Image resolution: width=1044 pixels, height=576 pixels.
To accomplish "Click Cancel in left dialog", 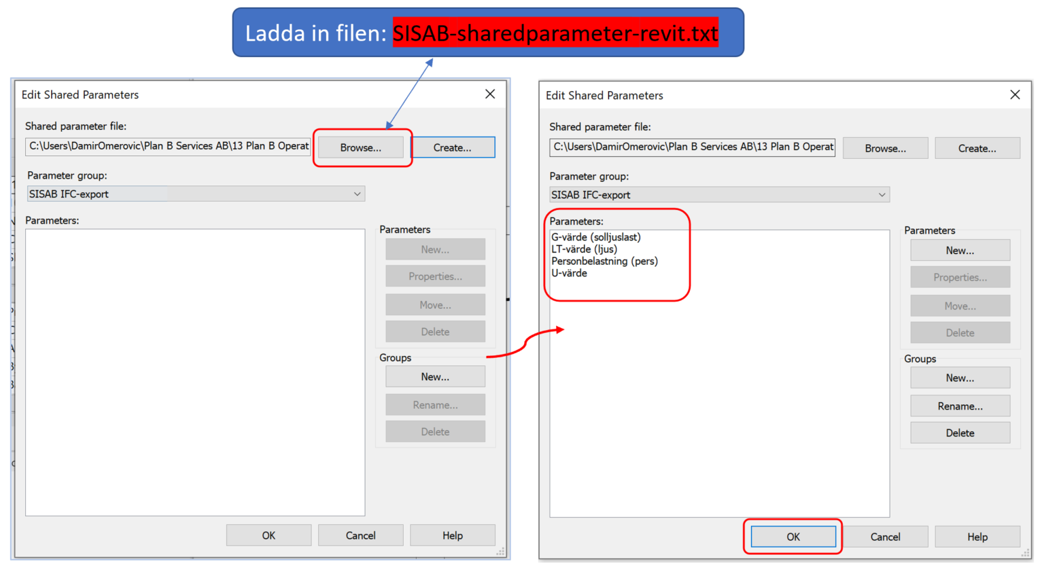I will 360,535.
